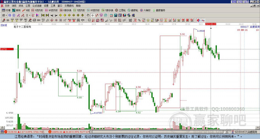Screen dimensions: 260x139
Task: Select the circle Gann tool icon
Action: coord(34,20)
